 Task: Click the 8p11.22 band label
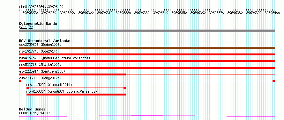(26, 27)
